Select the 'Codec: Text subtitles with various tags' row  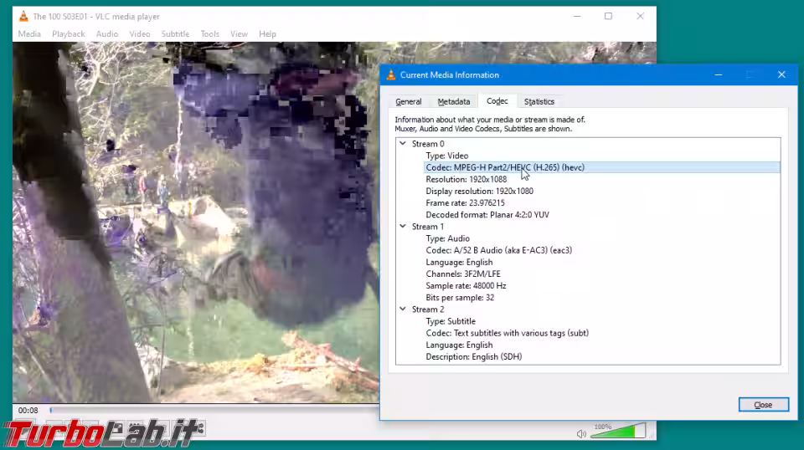point(508,333)
